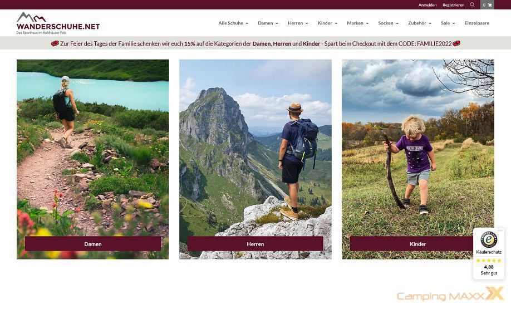Expand the Damen menu dropdown

(268, 23)
